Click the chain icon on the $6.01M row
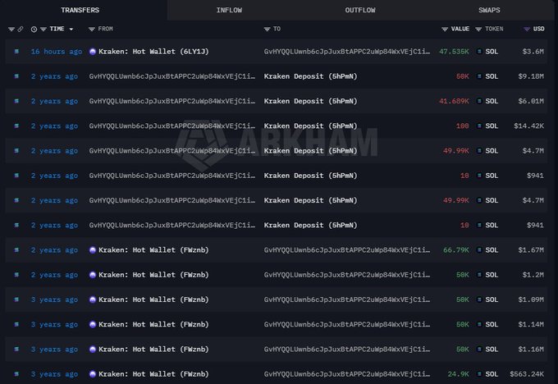The image size is (558, 384). (16, 101)
